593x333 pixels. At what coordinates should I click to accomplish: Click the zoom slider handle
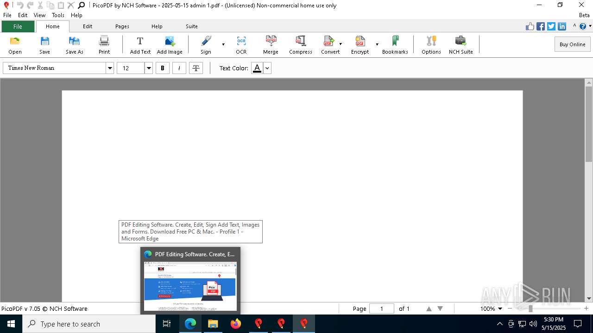click(530, 308)
